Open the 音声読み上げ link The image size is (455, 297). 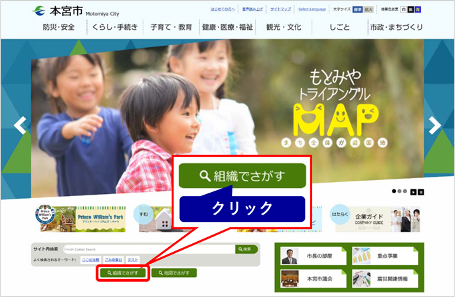pyautogui.click(x=252, y=9)
